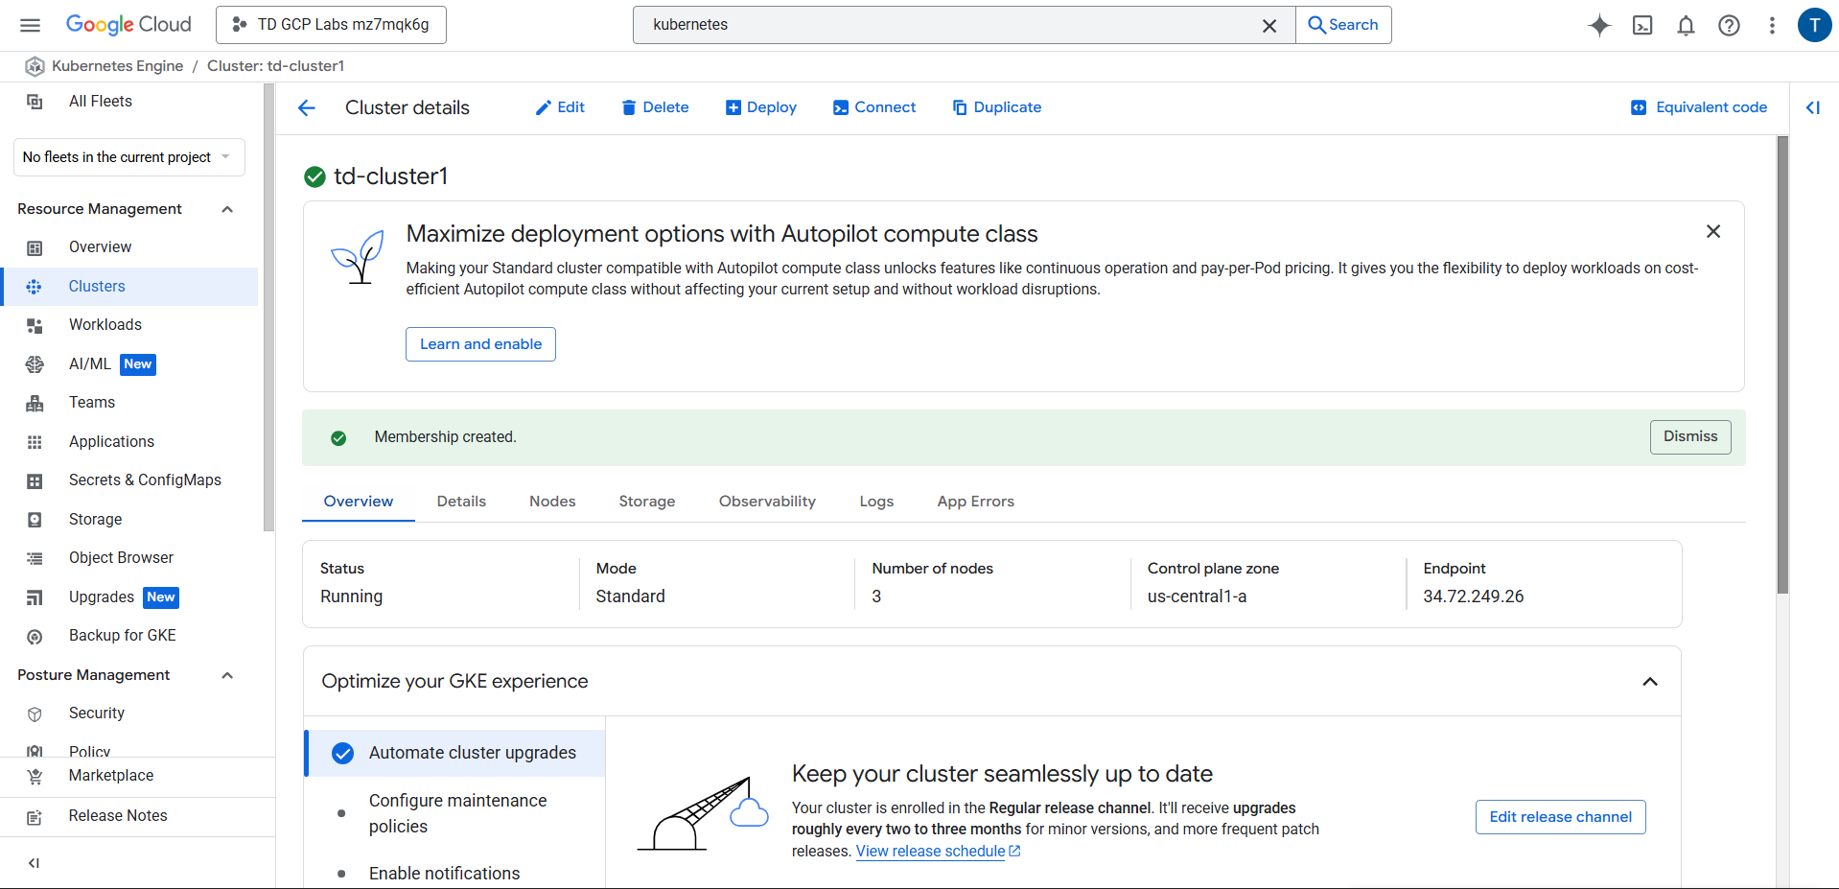Open main navigation hamburger menu

pyautogui.click(x=31, y=25)
